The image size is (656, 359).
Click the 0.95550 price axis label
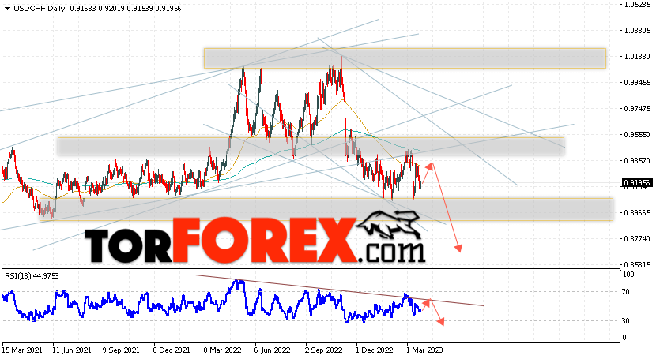coord(638,135)
